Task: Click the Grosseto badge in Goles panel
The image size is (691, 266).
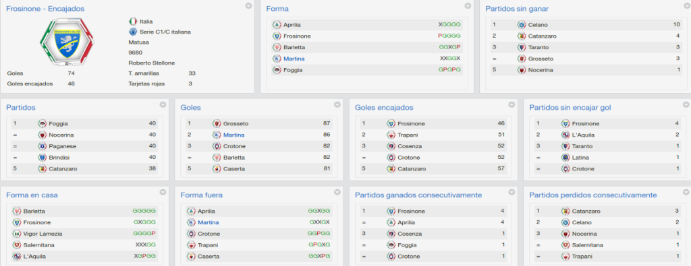Action: click(217, 123)
